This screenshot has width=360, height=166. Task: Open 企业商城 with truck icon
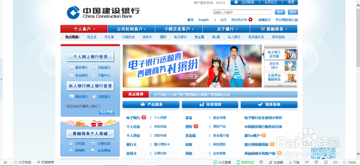101,151
